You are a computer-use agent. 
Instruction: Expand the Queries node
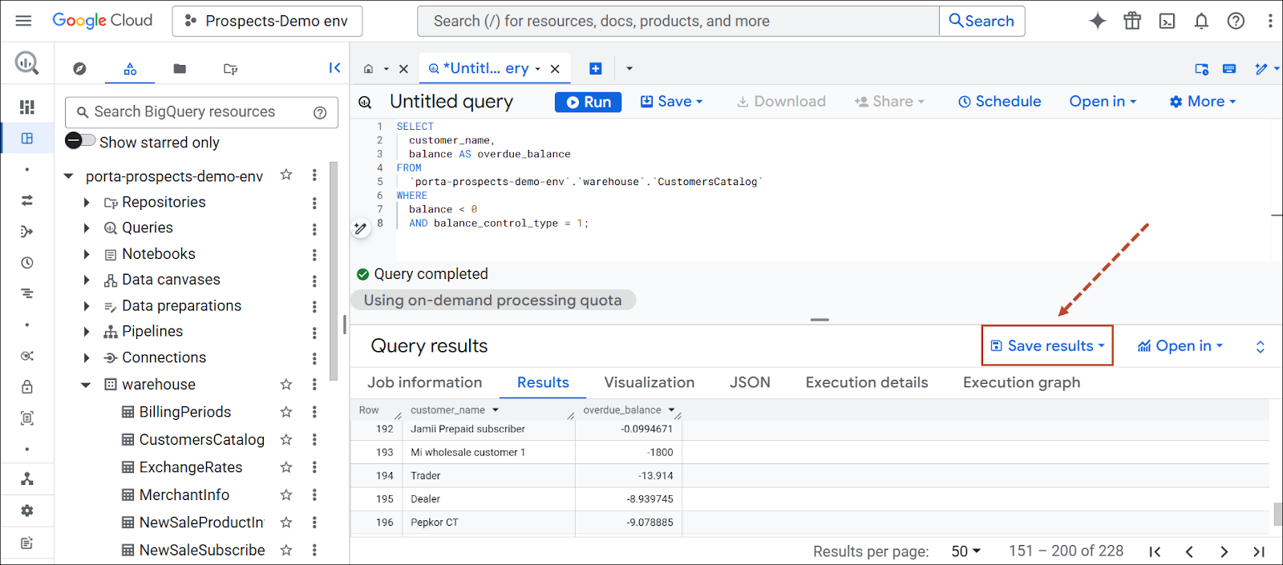[x=87, y=228]
